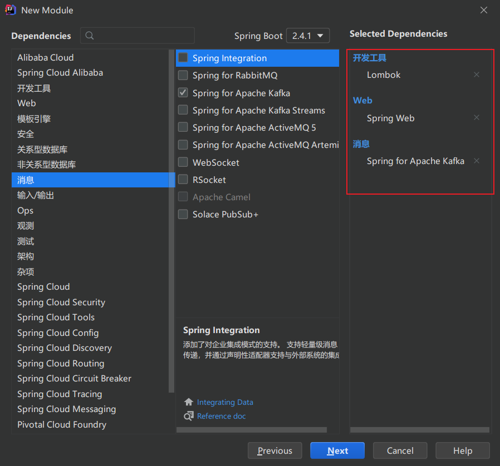Image resolution: width=500 pixels, height=466 pixels.
Task: Select the 测试 category
Action: point(90,241)
